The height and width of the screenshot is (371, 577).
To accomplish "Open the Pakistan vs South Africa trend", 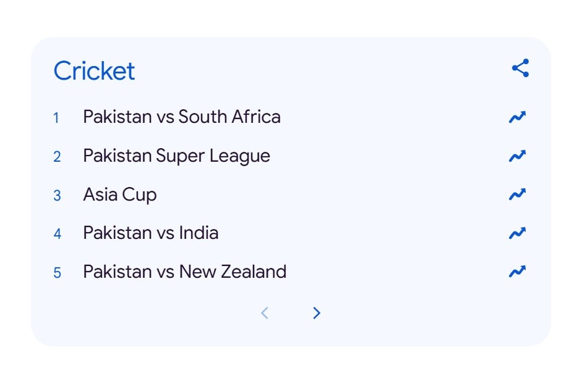I will (182, 117).
